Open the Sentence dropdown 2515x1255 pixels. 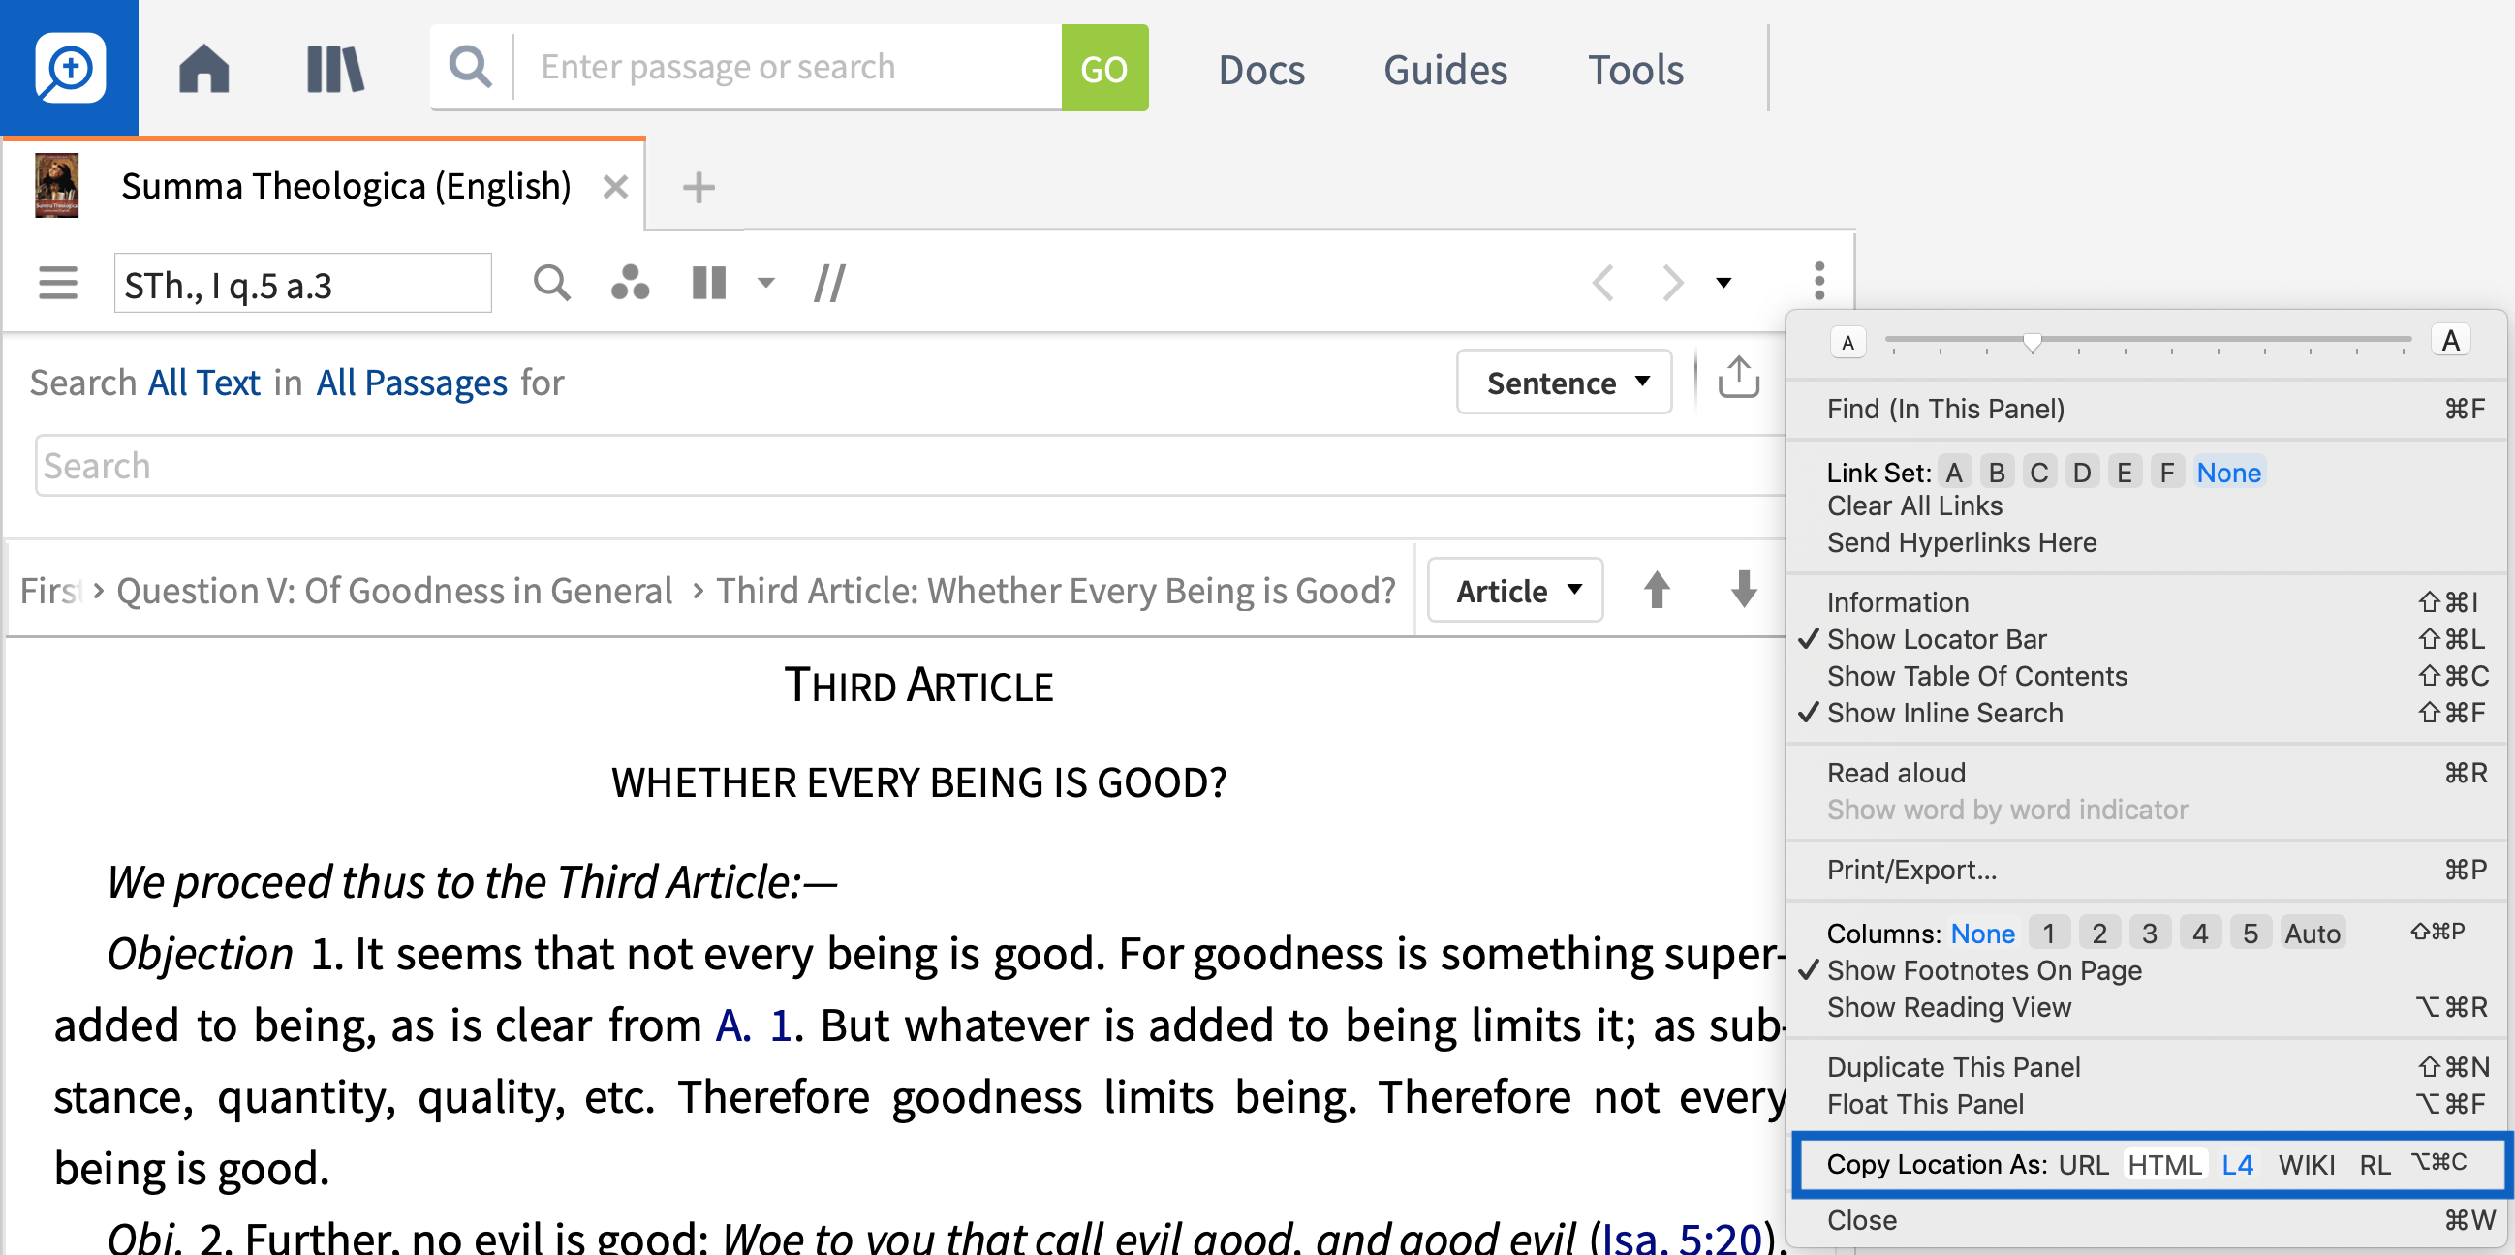pos(1564,382)
